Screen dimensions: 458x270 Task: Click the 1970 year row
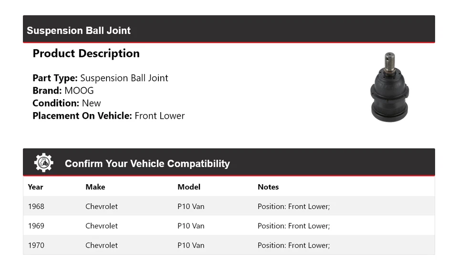(36, 246)
